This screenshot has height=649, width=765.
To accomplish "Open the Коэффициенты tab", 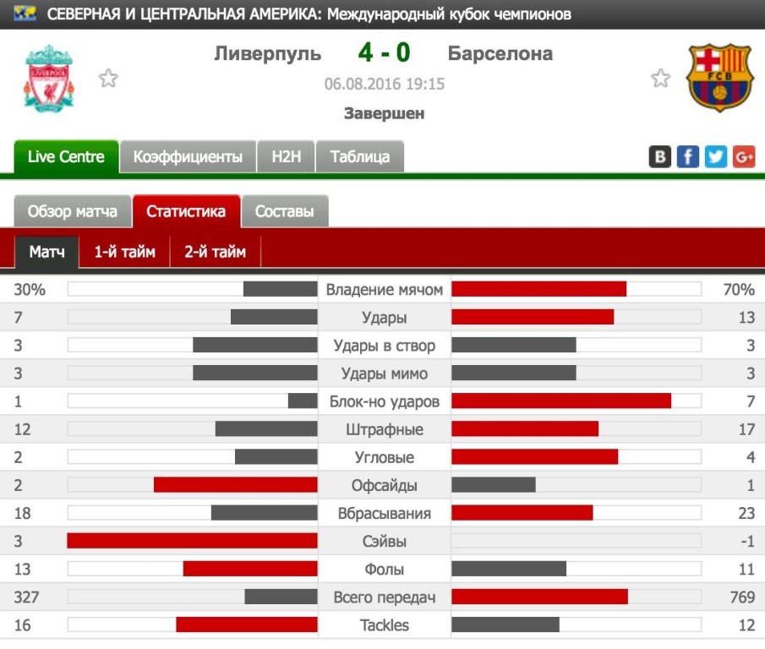I will [x=188, y=156].
